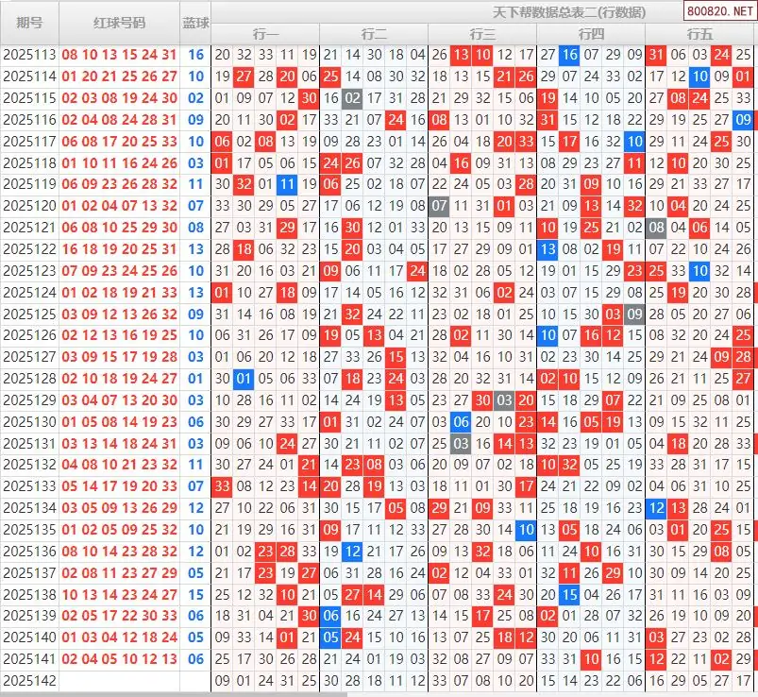The height and width of the screenshot is (697, 758).
Task: Click red ball numbers of issue 2025141
Action: tap(119, 658)
